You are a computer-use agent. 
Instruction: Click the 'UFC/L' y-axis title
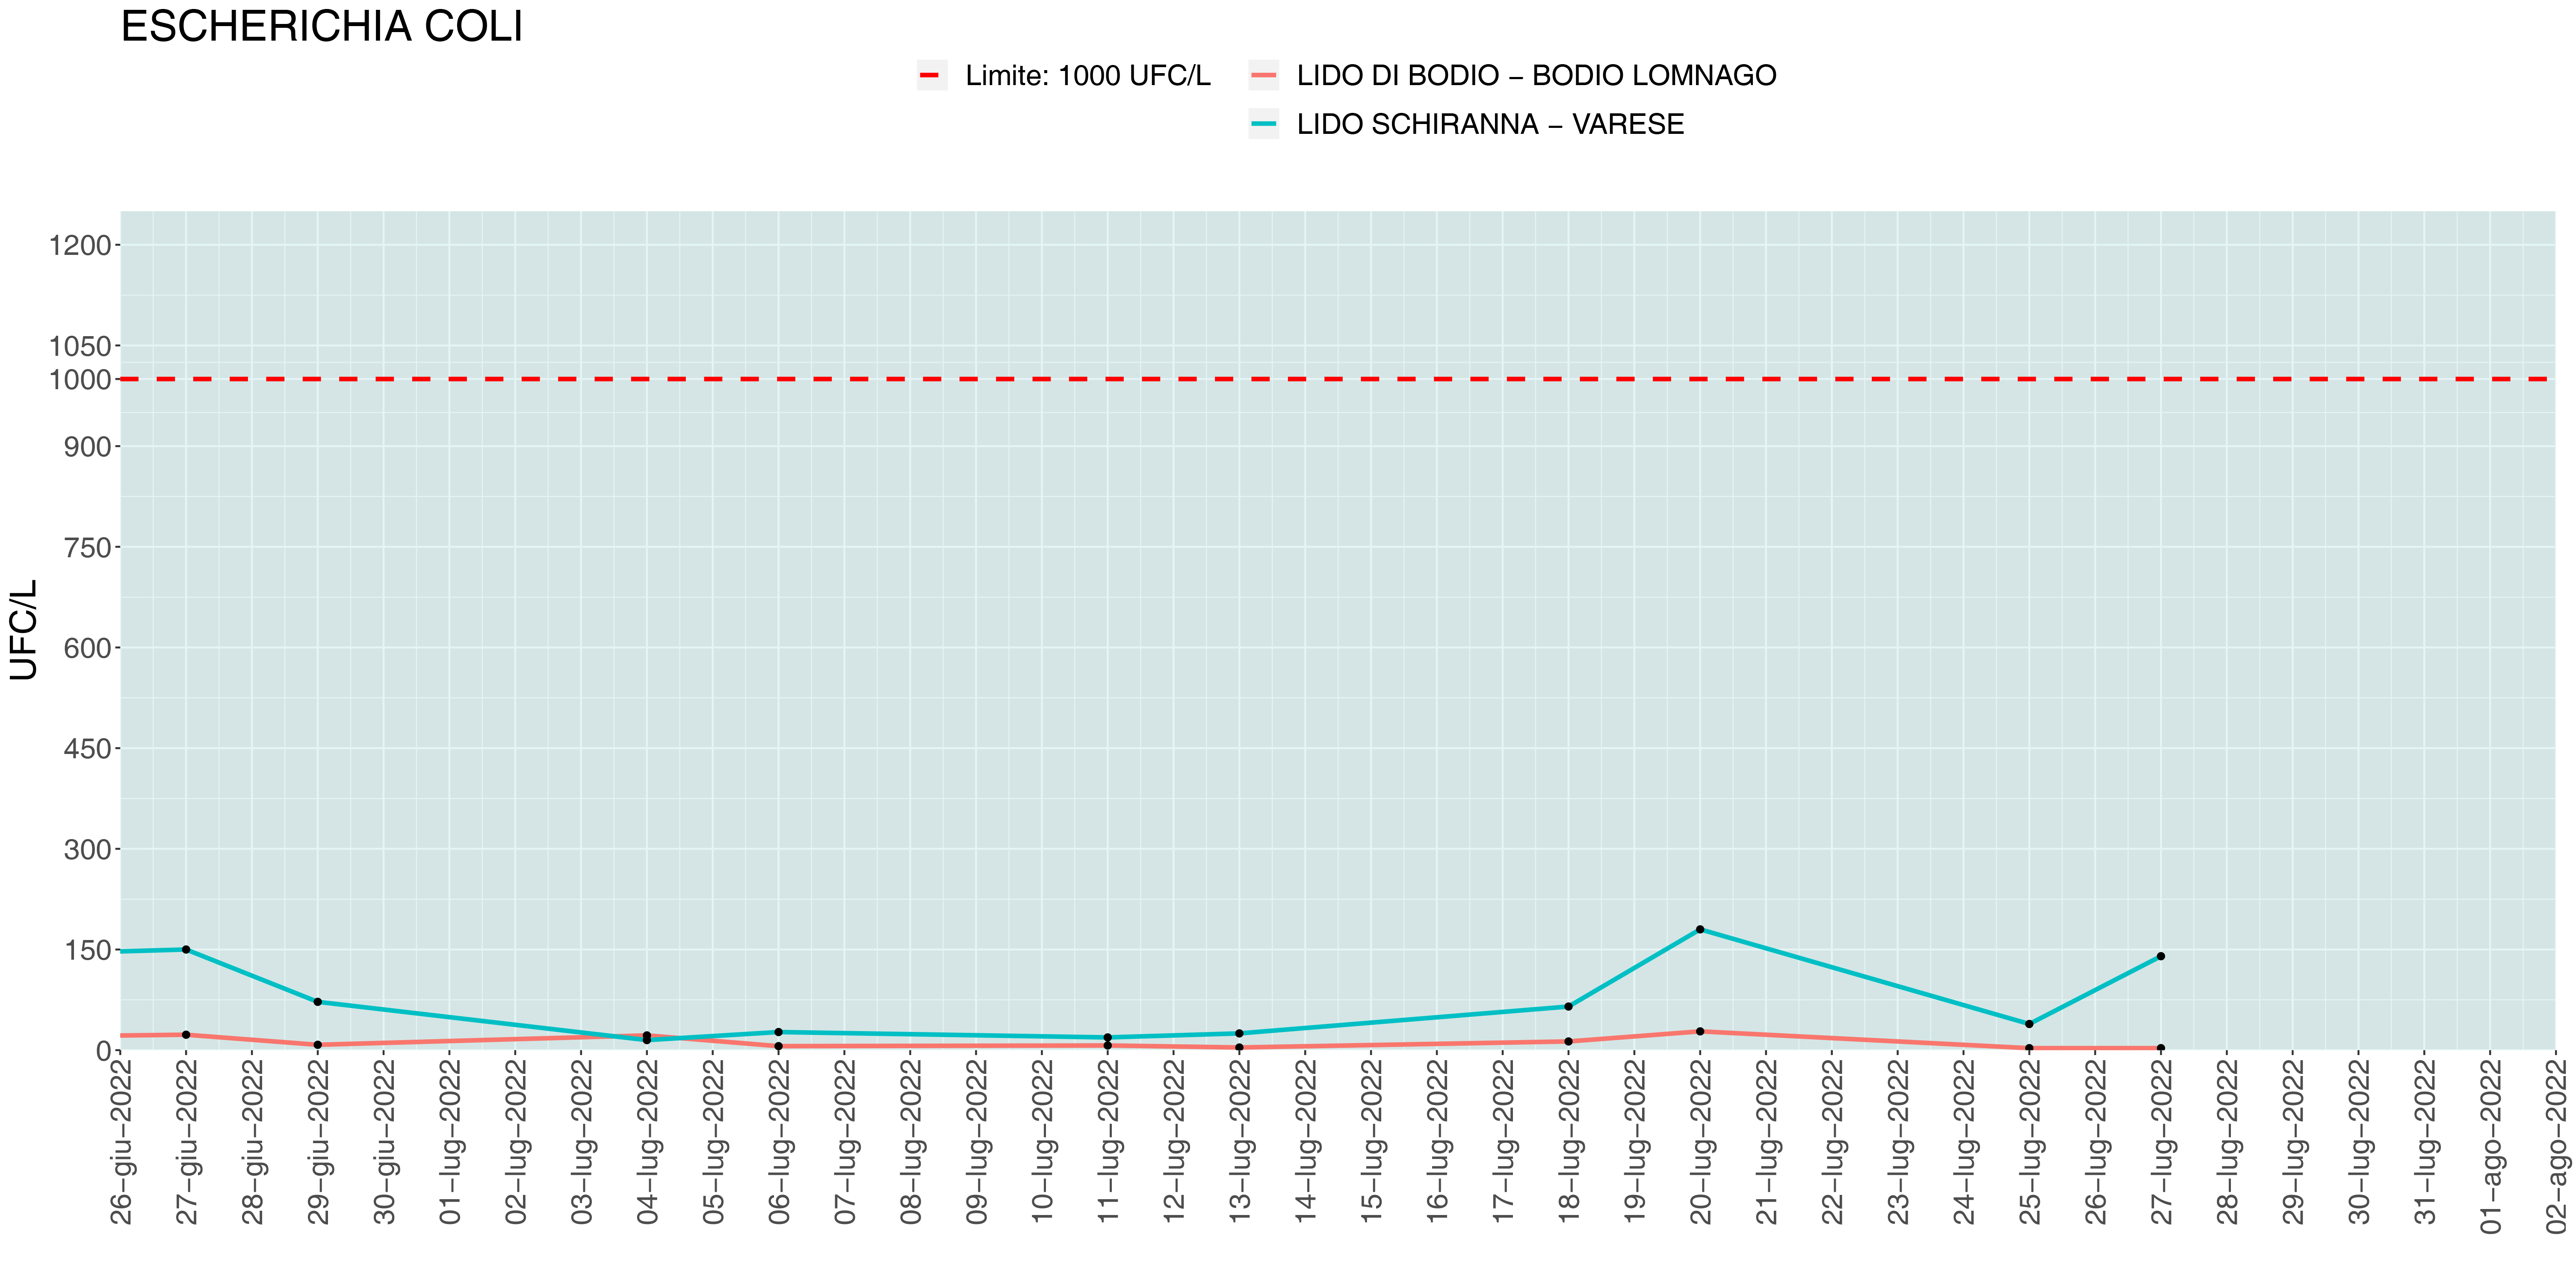click(x=24, y=630)
